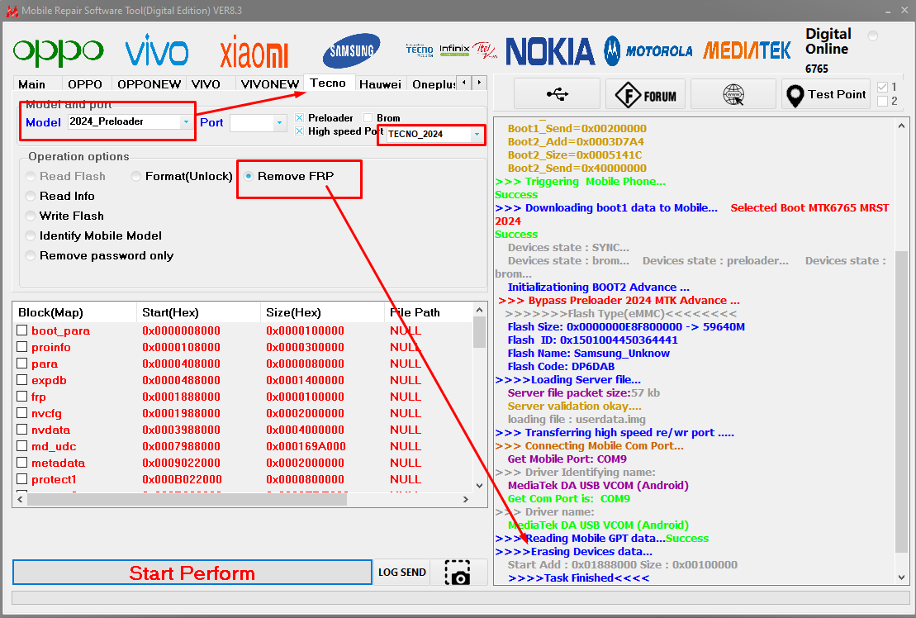
Task: Click the LOG SEND button
Action: (402, 573)
